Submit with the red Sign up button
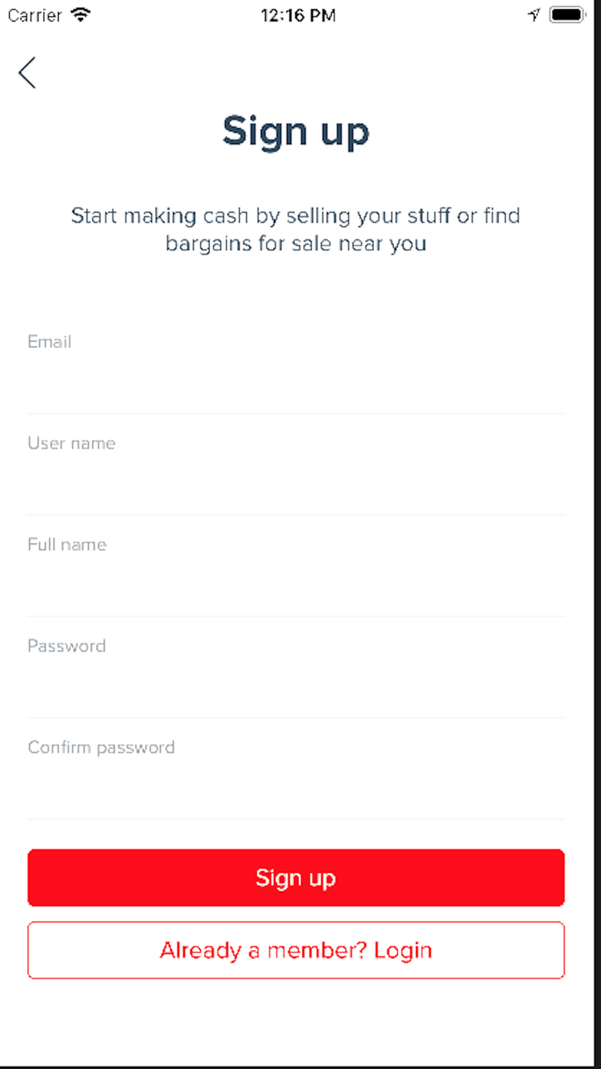Screen dimensions: 601x1069 point(296,878)
